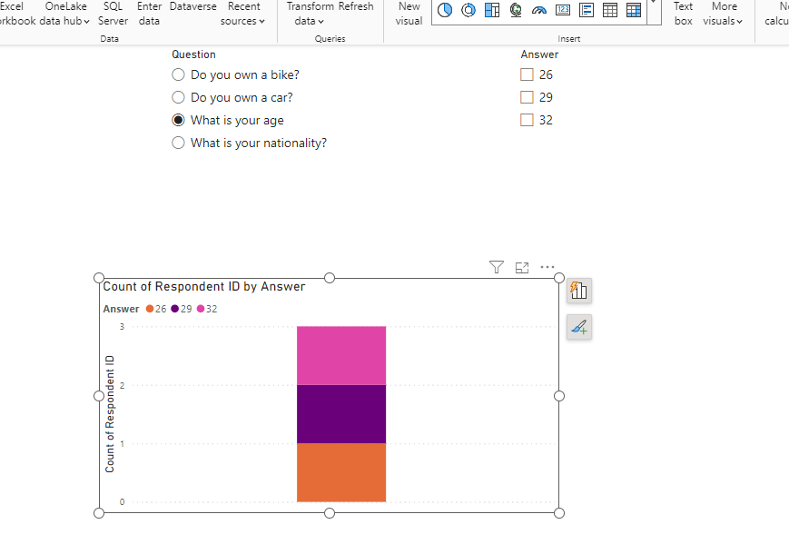Click the 'Answer' slicer header
789x554 pixels.
[x=539, y=54]
